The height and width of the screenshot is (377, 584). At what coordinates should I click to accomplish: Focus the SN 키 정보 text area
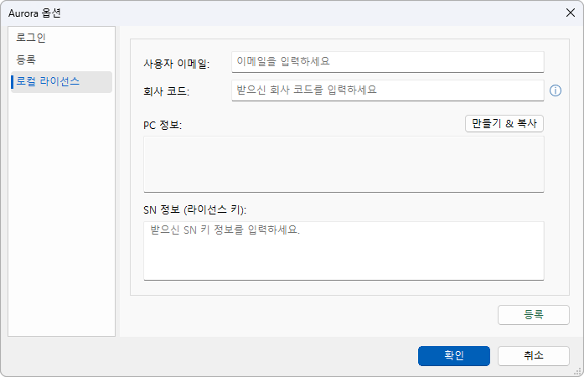click(344, 250)
